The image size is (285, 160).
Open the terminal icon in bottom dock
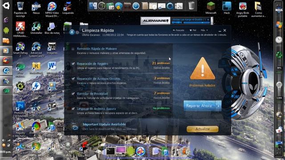point(110,151)
